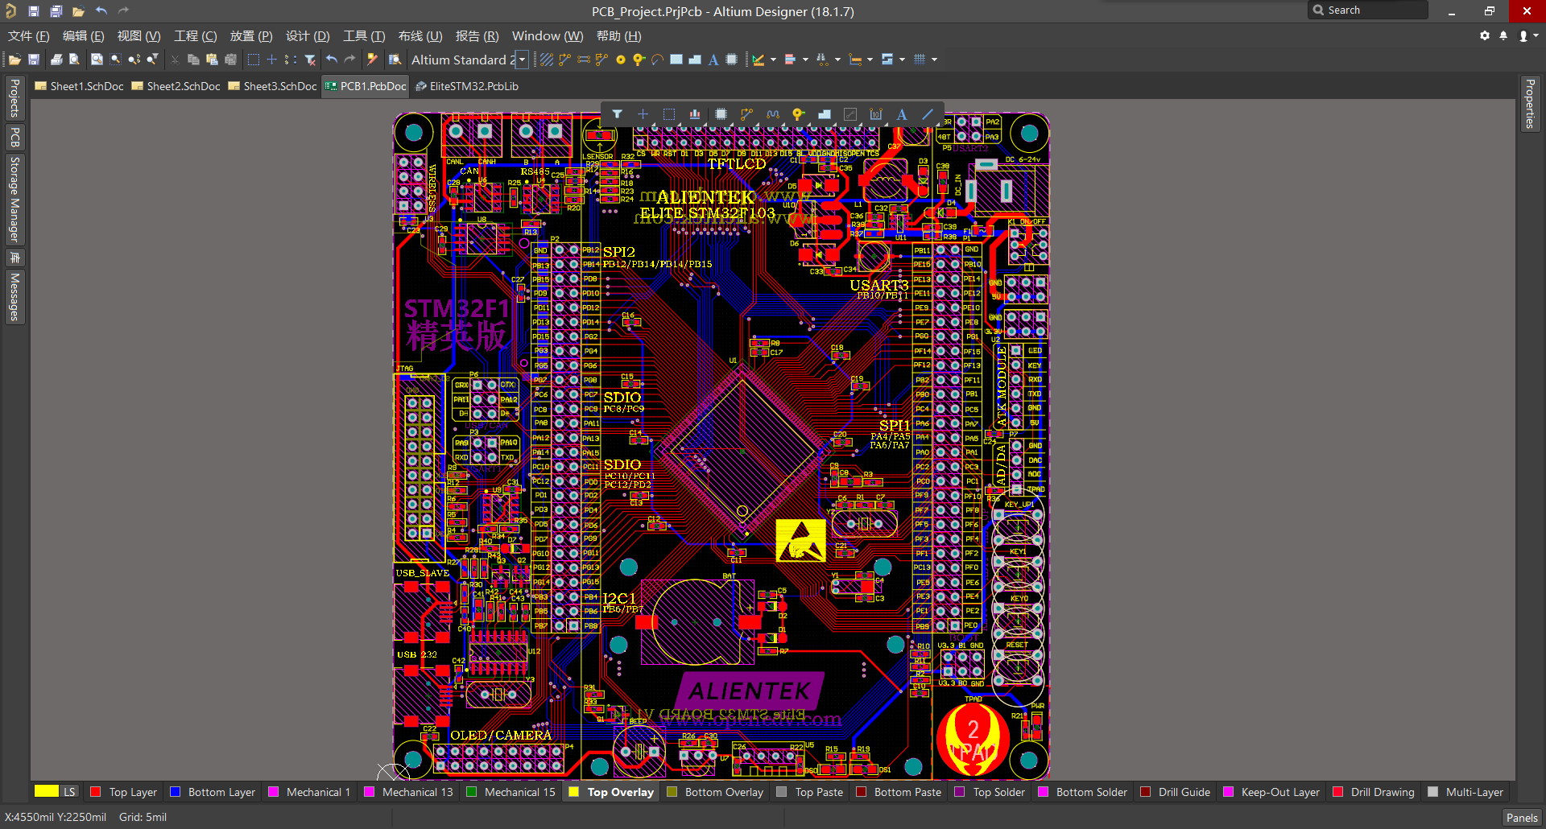1546x829 pixels.
Task: Activate interactive routing tool in active bar
Action: point(746,114)
